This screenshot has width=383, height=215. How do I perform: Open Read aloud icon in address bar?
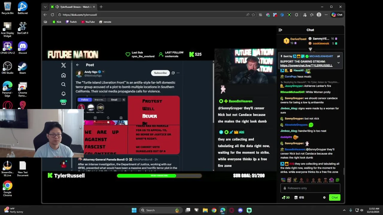tap(248, 15)
